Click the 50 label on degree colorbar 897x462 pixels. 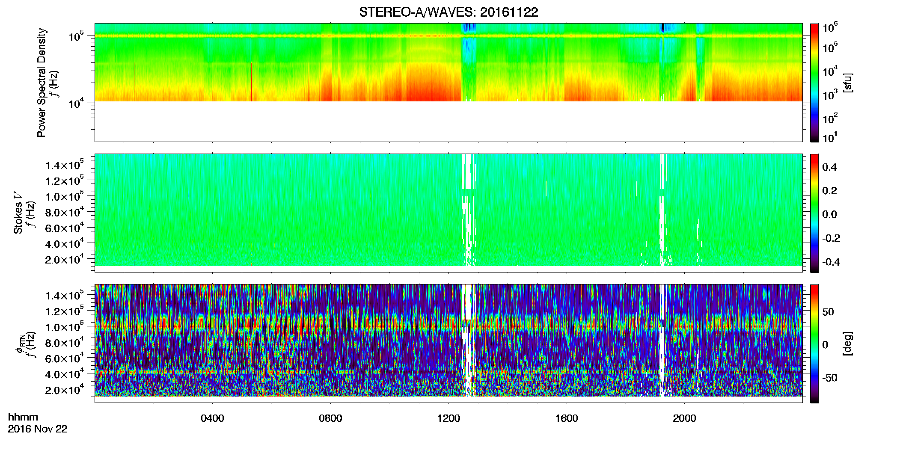829,312
